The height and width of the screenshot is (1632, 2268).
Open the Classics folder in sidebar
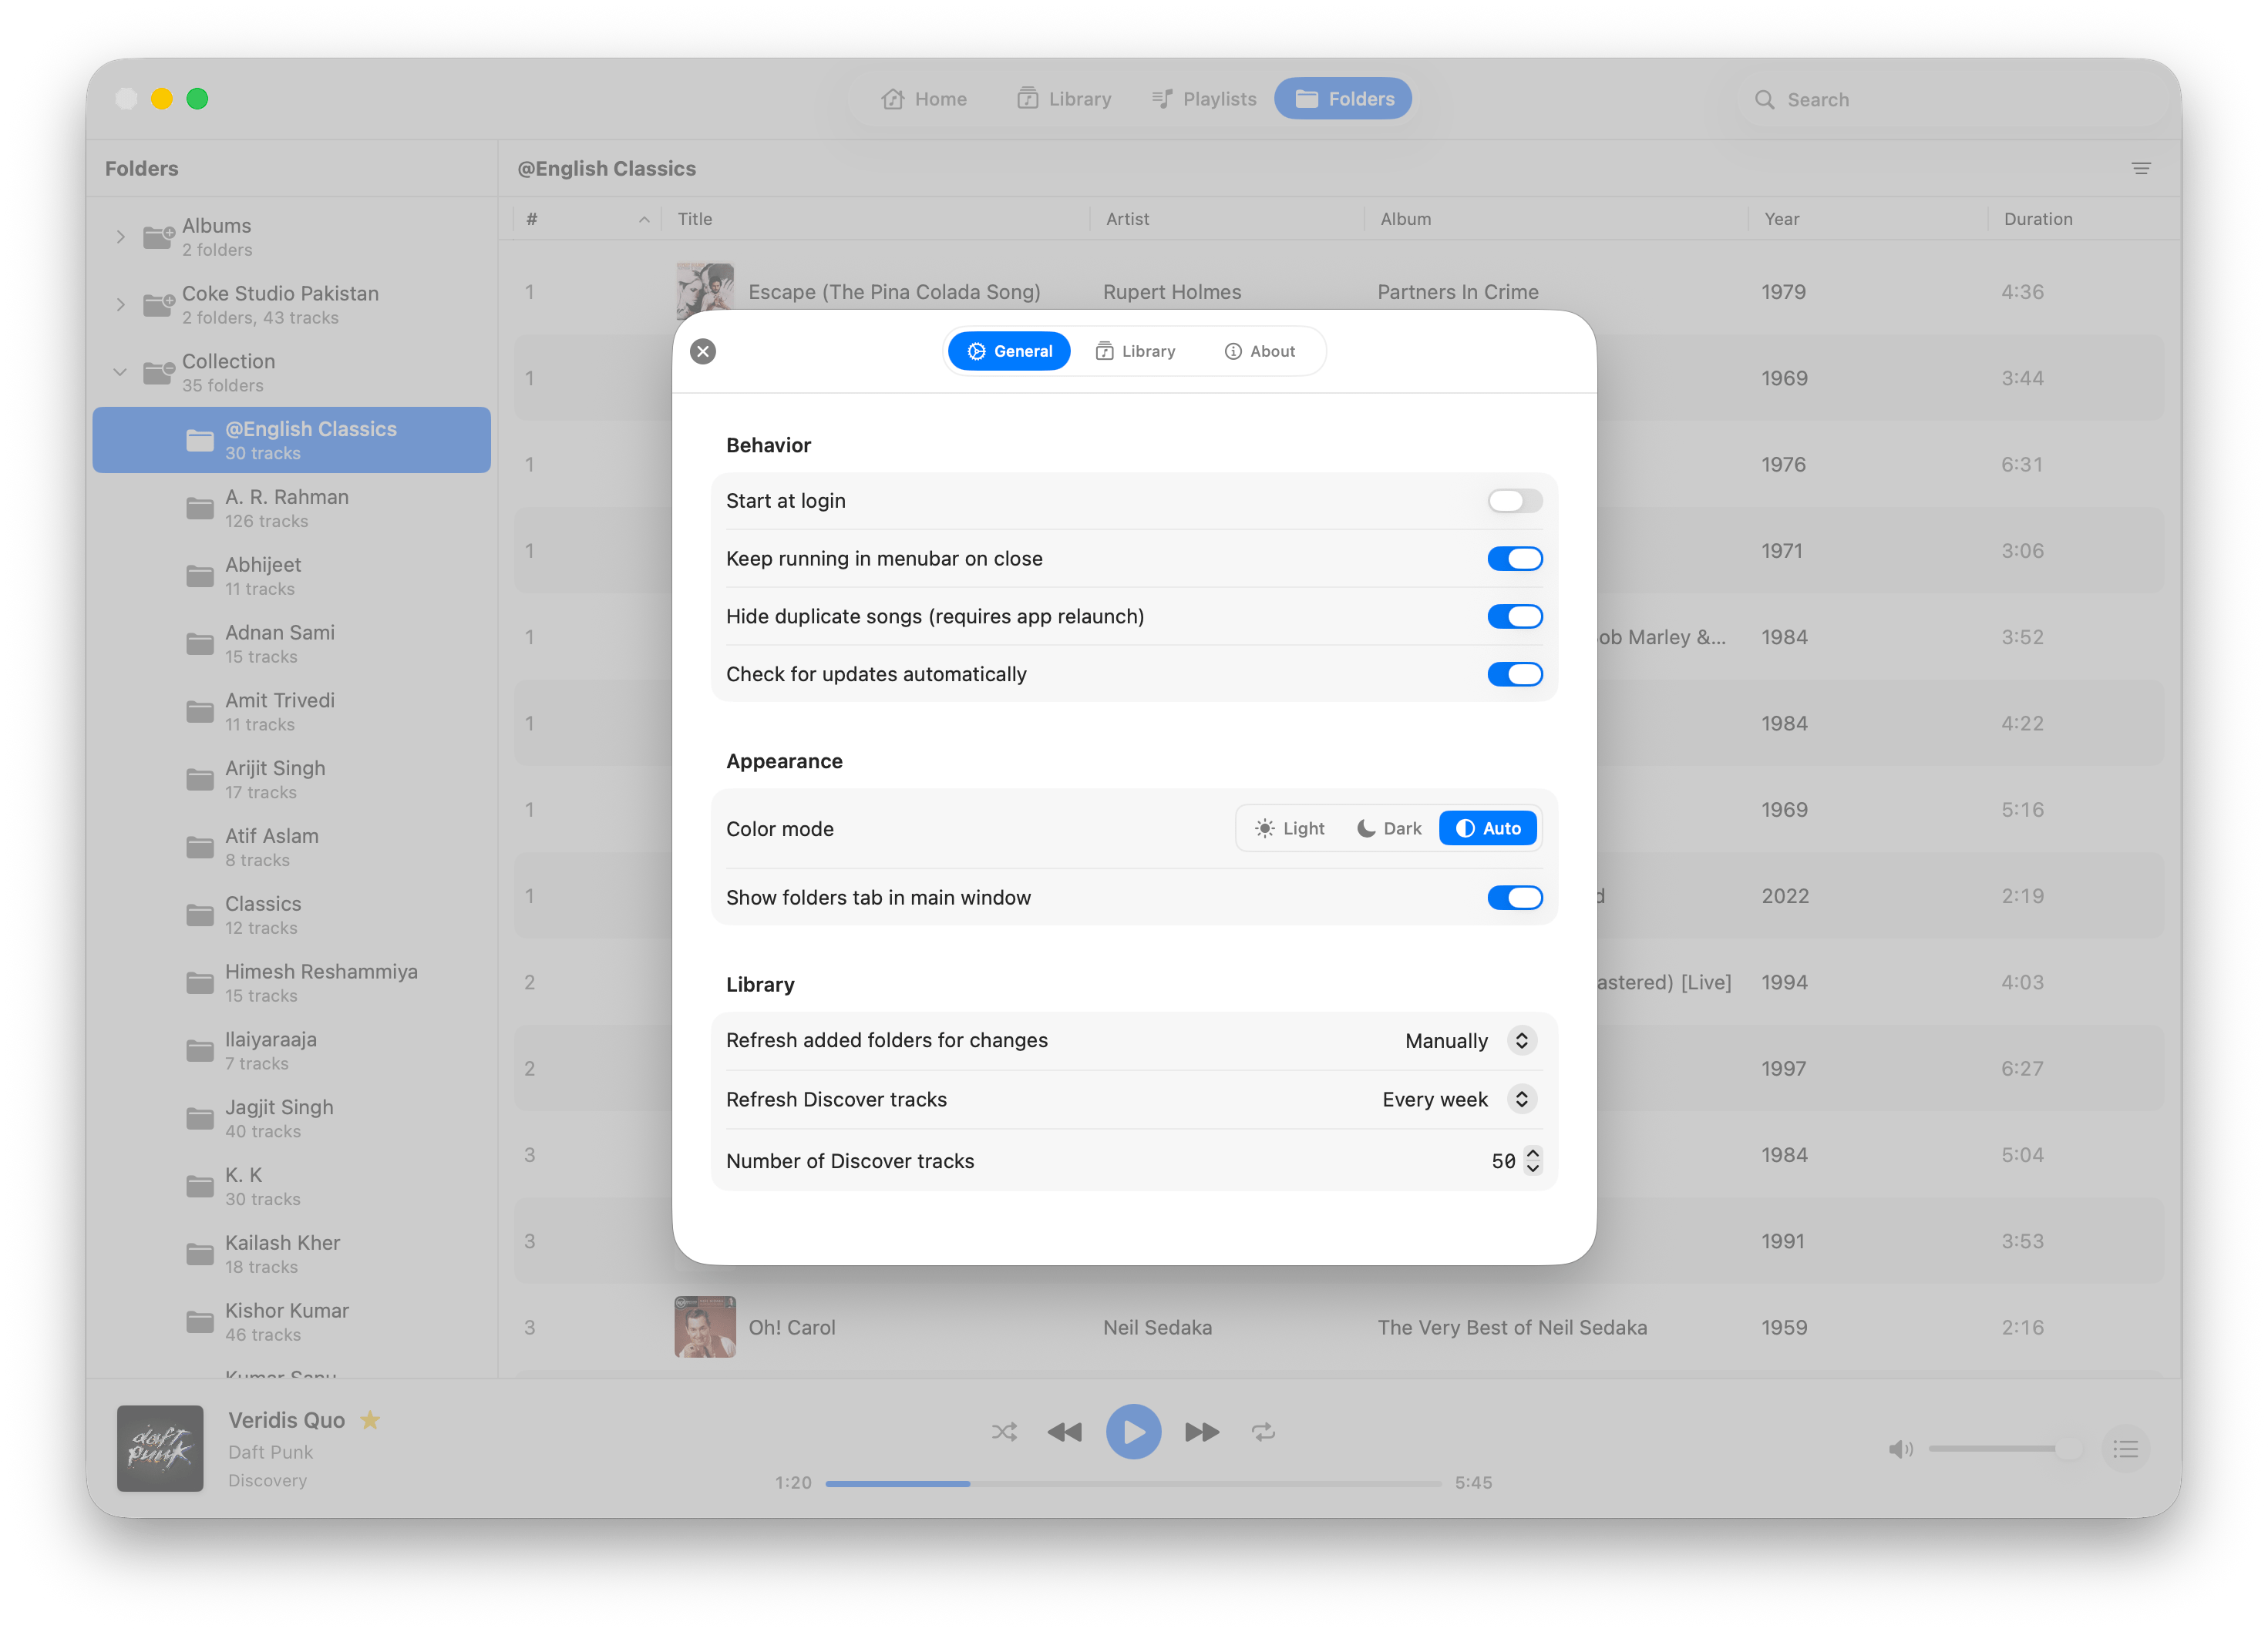(x=291, y=915)
